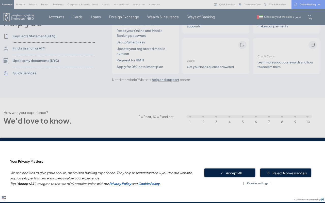Select rating 1 on experience scale
This screenshot has height=203, width=325.
[190, 117]
